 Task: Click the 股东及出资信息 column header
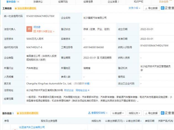coord(49,121)
